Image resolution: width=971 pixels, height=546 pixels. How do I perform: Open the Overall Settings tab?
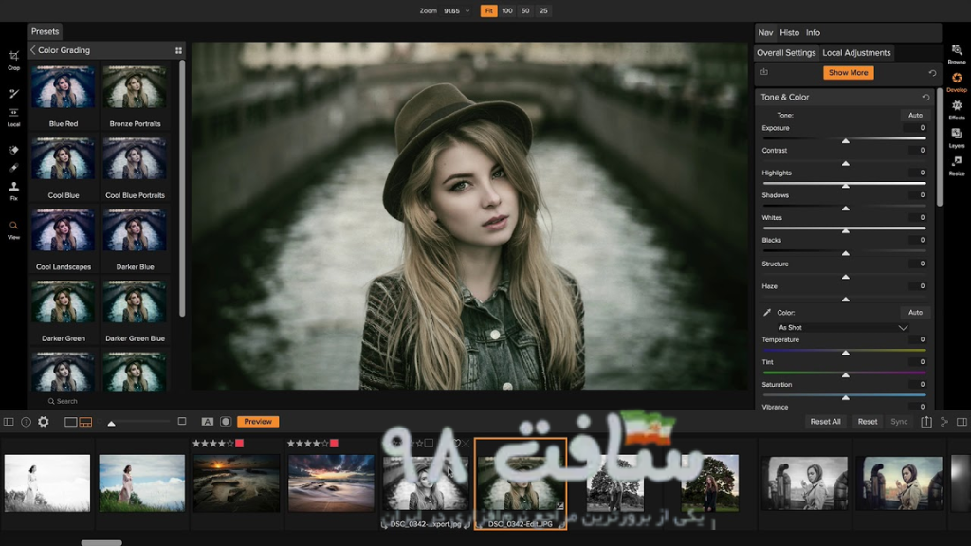pyautogui.click(x=786, y=53)
